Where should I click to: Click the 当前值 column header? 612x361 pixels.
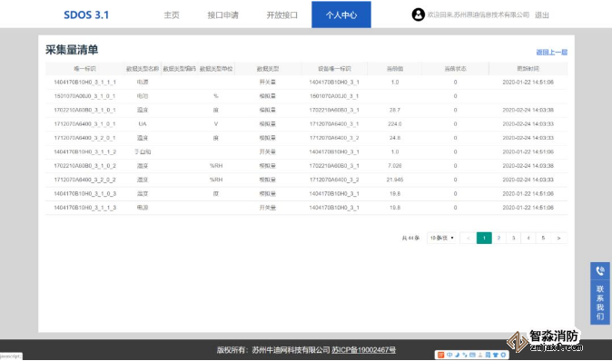[395, 69]
